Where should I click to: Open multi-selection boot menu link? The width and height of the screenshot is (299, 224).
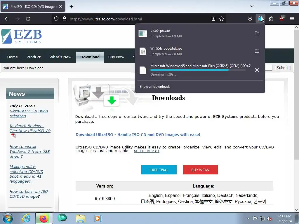pyautogui.click(x=26, y=174)
